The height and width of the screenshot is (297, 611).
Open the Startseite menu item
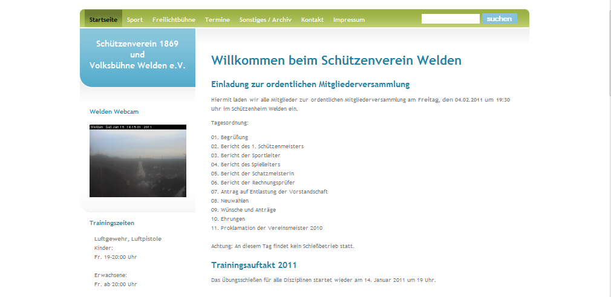coord(103,19)
